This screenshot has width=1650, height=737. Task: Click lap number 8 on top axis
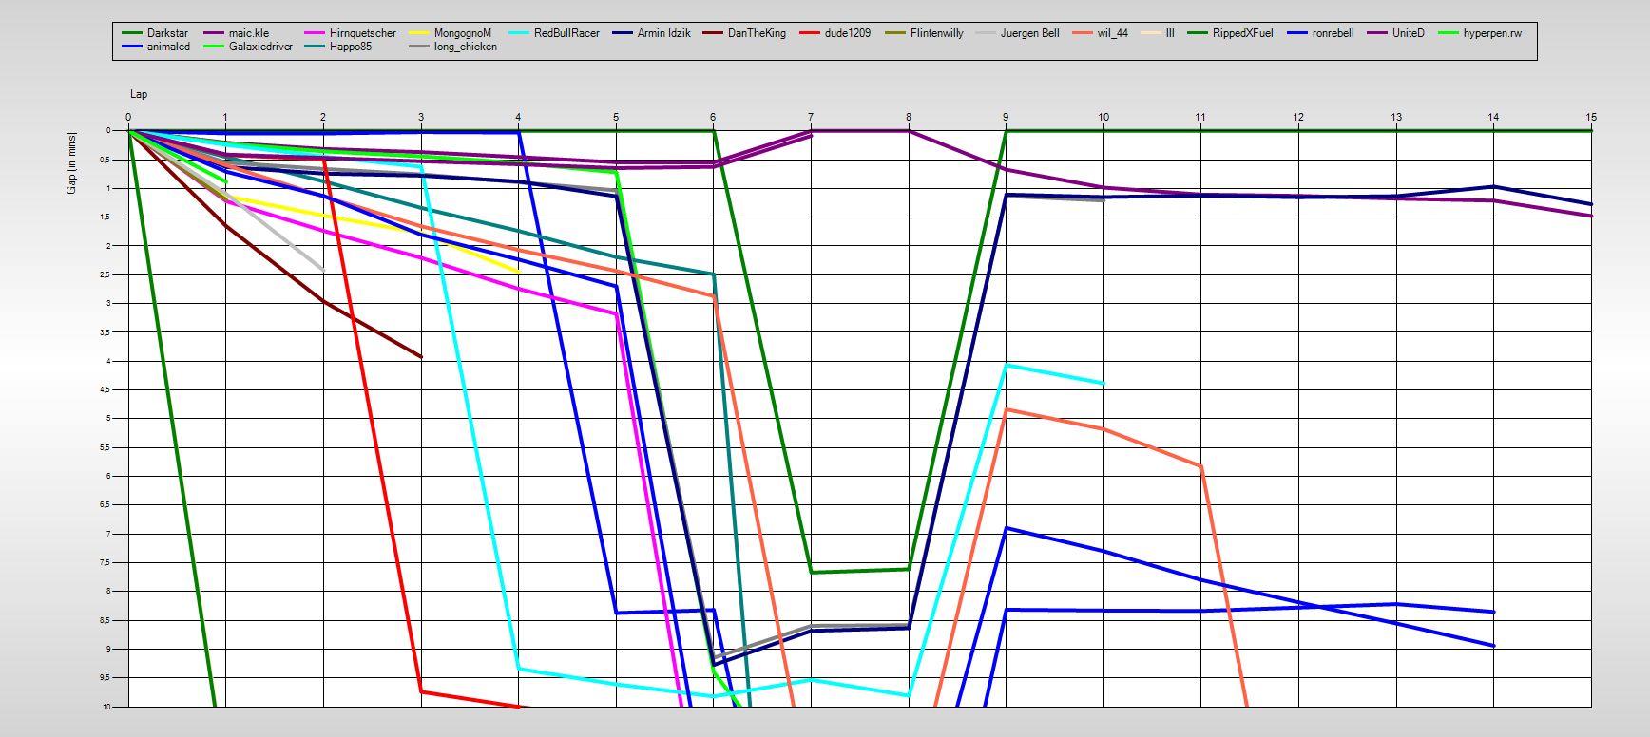(909, 118)
